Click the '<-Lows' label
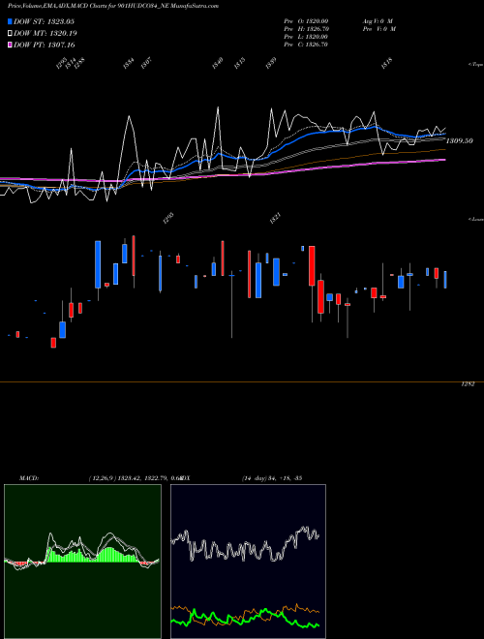 click(x=476, y=219)
